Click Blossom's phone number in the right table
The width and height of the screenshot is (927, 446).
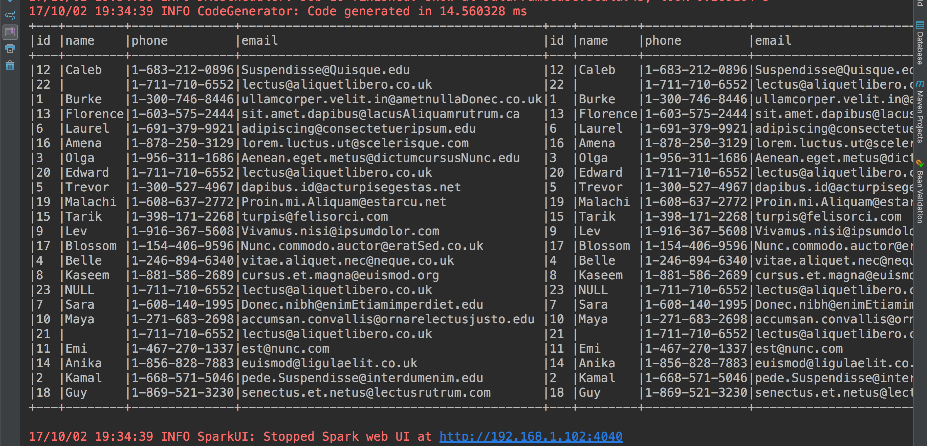pyautogui.click(x=696, y=246)
